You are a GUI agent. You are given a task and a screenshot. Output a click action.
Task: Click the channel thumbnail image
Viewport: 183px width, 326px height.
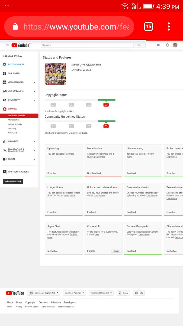(55, 74)
